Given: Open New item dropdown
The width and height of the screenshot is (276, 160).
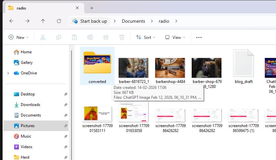Looking at the screenshot, I should (x=18, y=37).
